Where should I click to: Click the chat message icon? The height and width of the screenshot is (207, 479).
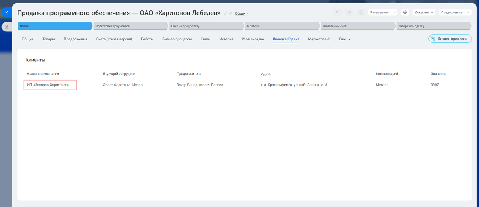pos(360,12)
